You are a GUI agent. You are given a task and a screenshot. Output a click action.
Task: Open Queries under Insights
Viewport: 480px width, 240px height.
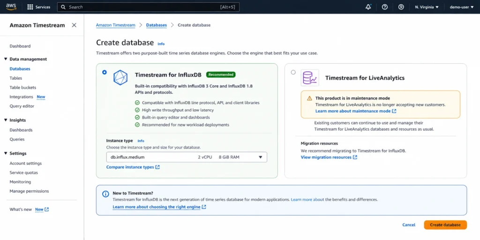tap(17, 139)
